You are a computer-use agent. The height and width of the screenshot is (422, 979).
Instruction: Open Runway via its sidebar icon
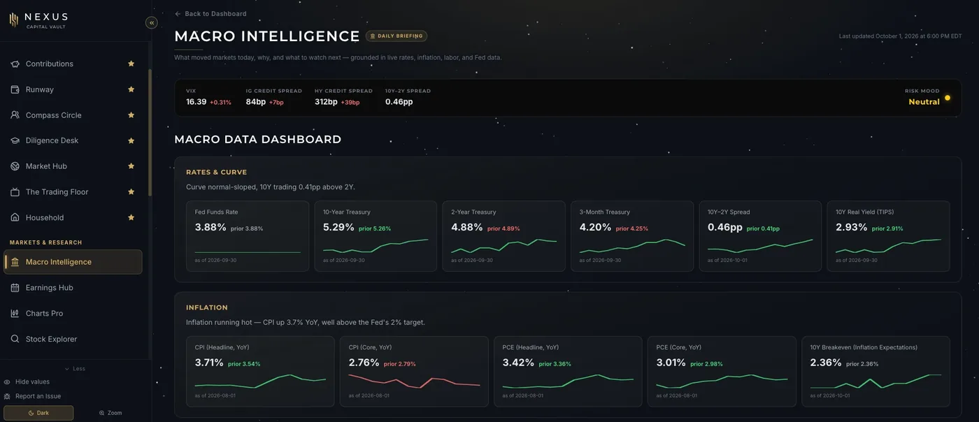[x=15, y=89]
